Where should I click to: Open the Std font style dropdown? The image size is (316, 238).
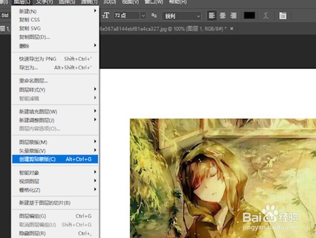(x=5, y=15)
